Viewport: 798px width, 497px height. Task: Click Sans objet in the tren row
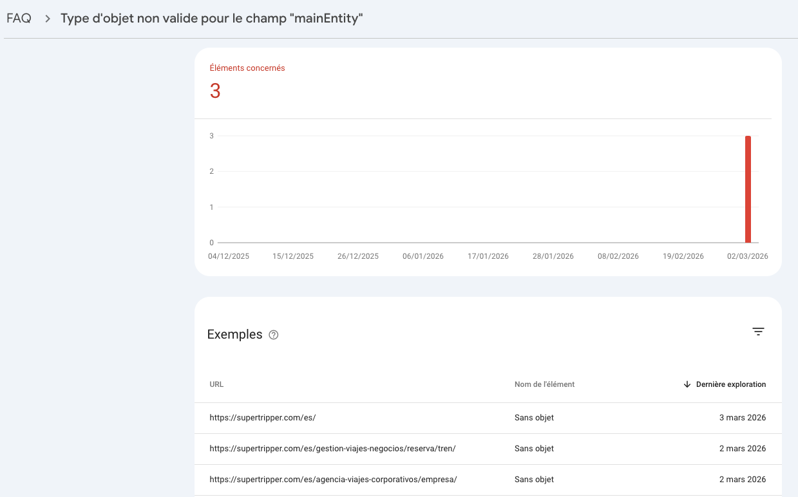pos(534,449)
